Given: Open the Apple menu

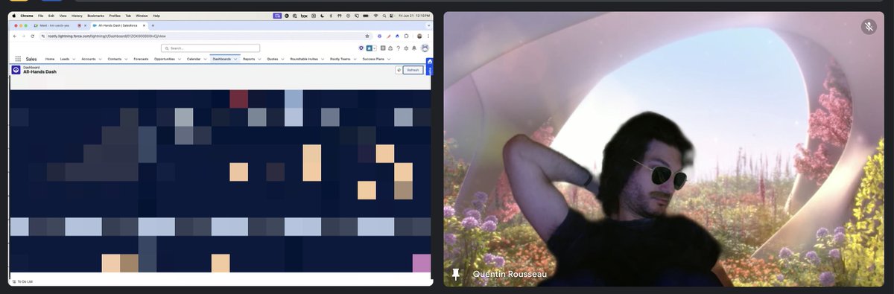Looking at the screenshot, I should pos(14,16).
